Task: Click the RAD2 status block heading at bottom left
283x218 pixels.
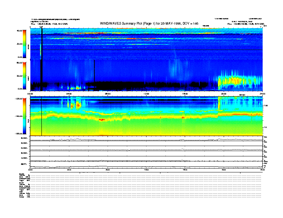Action: [22, 174]
